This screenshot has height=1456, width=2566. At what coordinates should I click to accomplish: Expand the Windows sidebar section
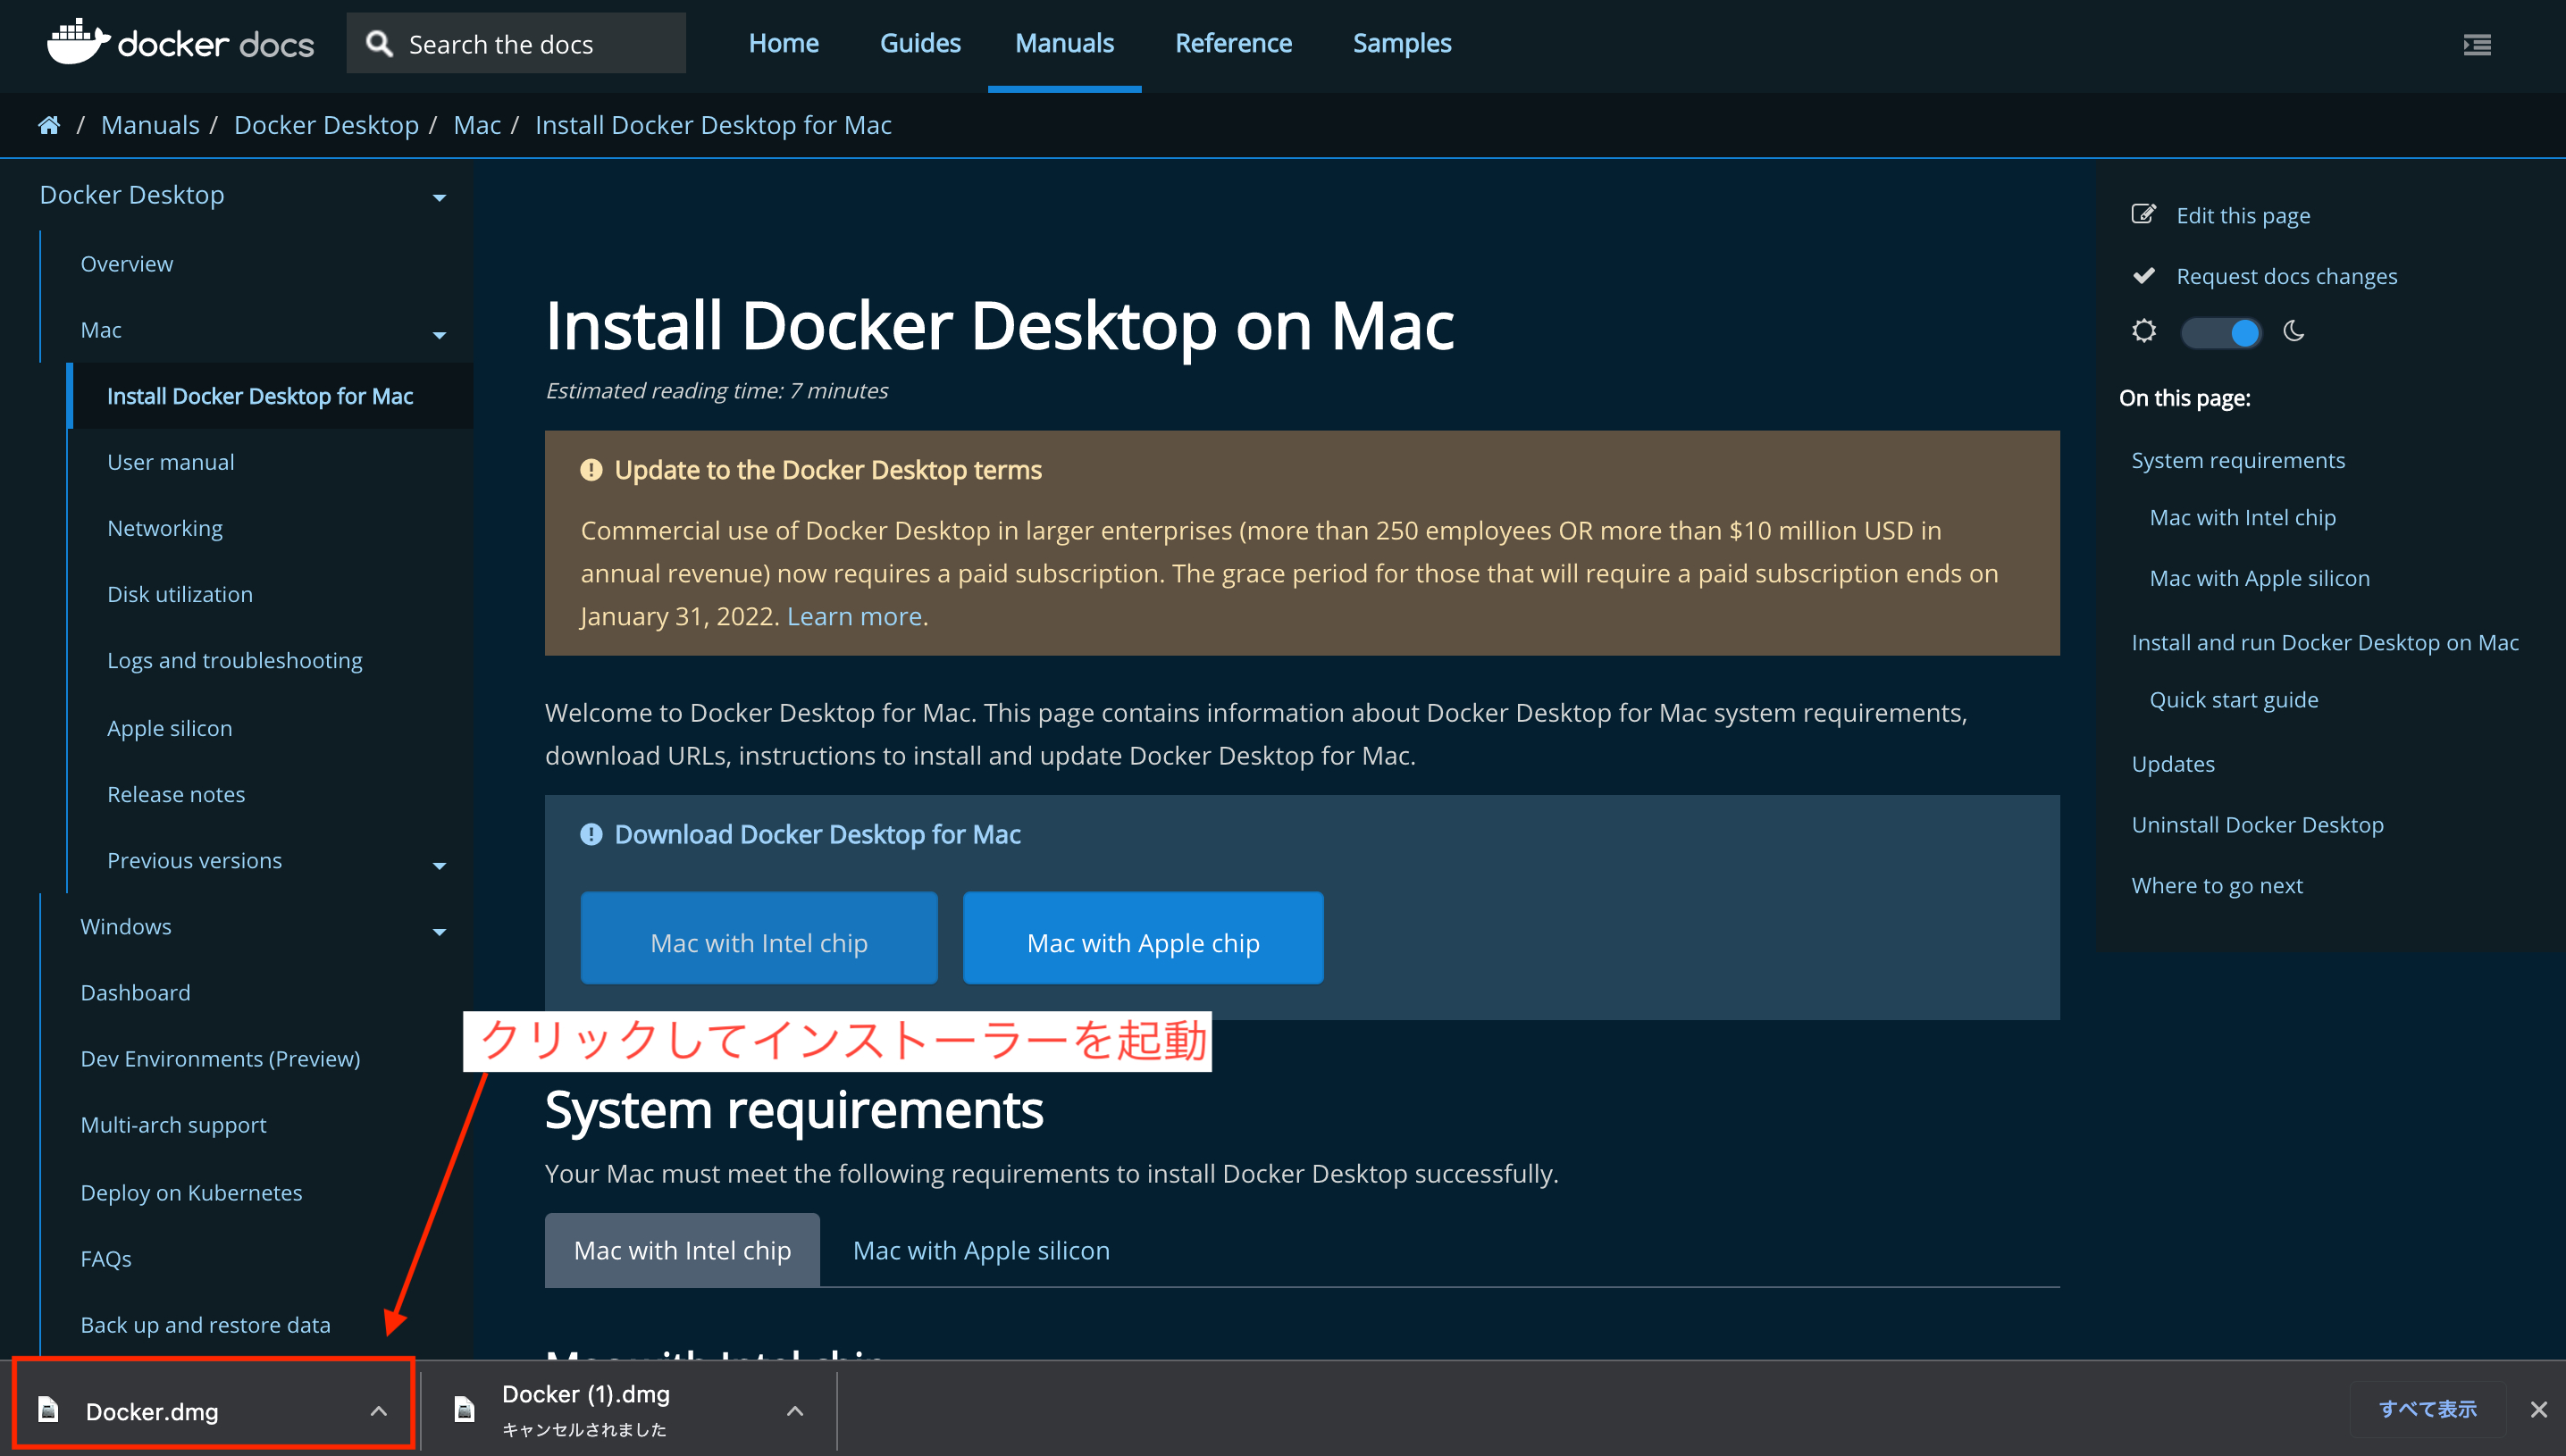pos(439,930)
